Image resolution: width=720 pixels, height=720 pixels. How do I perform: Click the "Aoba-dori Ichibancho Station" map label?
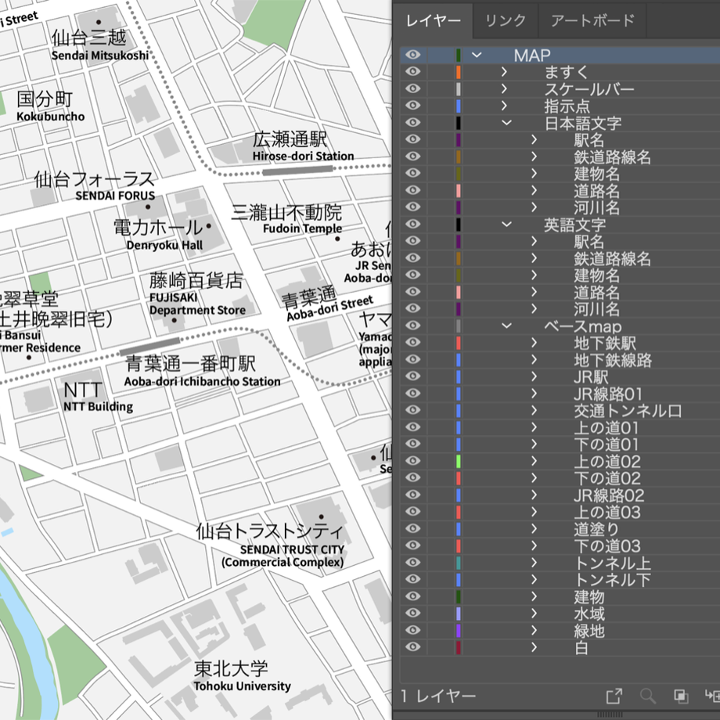[x=202, y=381]
